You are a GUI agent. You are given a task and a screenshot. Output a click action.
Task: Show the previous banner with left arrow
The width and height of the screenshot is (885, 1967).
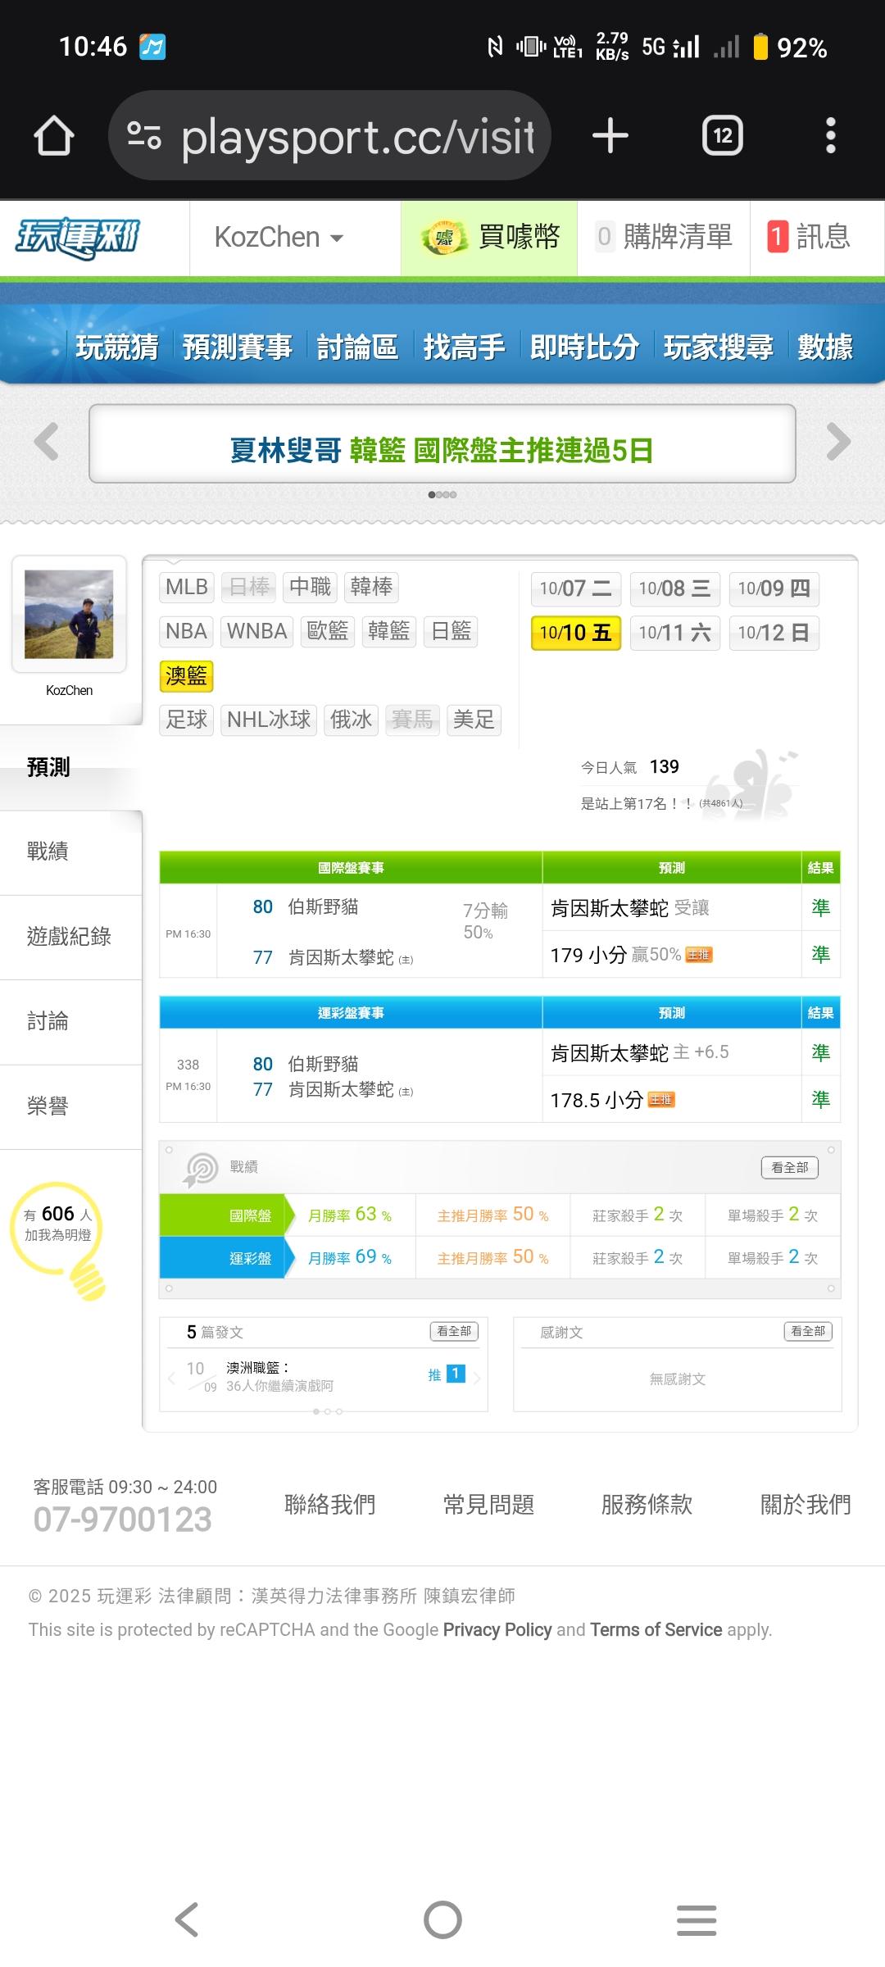pos(46,442)
